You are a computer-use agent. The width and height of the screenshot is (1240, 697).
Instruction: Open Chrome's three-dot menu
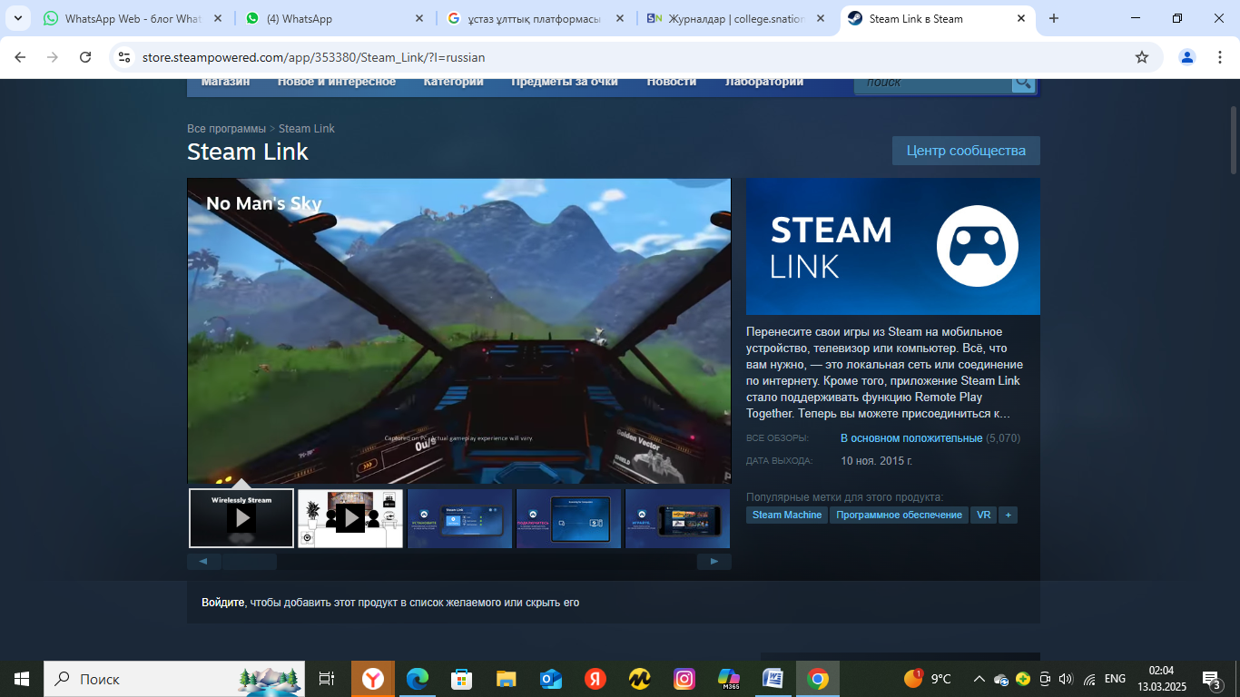(x=1219, y=57)
